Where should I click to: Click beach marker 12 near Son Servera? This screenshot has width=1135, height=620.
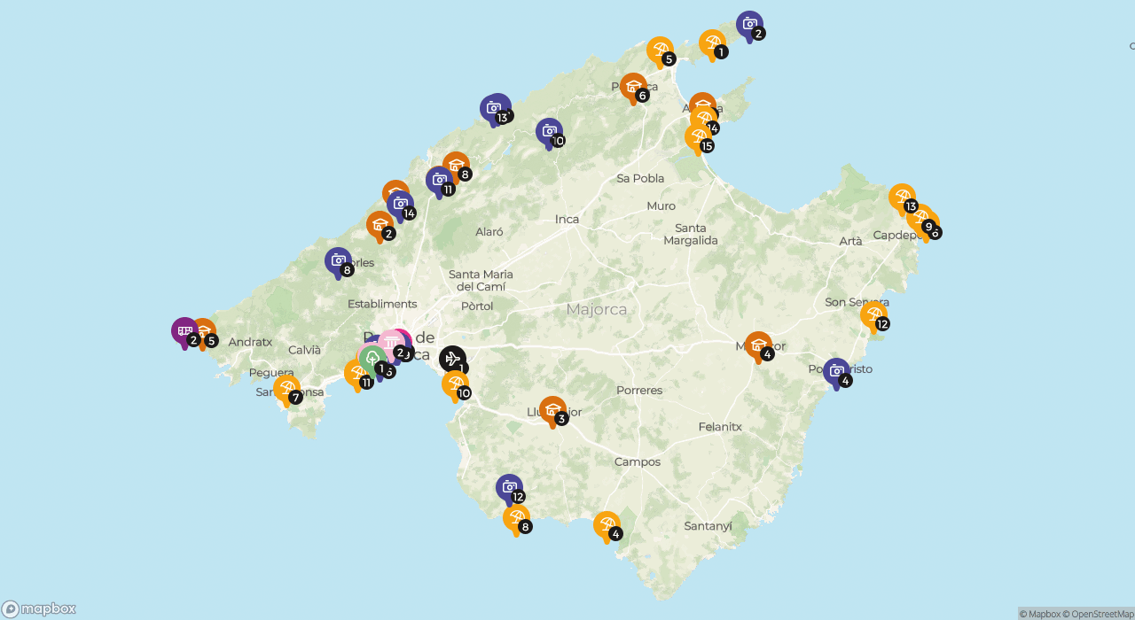point(873,314)
